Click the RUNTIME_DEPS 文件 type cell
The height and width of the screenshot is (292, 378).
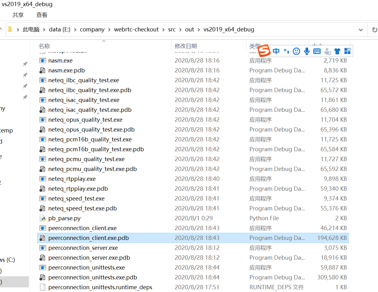(x=277, y=287)
